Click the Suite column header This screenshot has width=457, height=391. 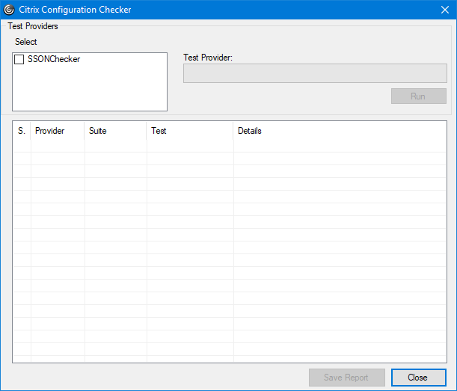click(x=115, y=131)
